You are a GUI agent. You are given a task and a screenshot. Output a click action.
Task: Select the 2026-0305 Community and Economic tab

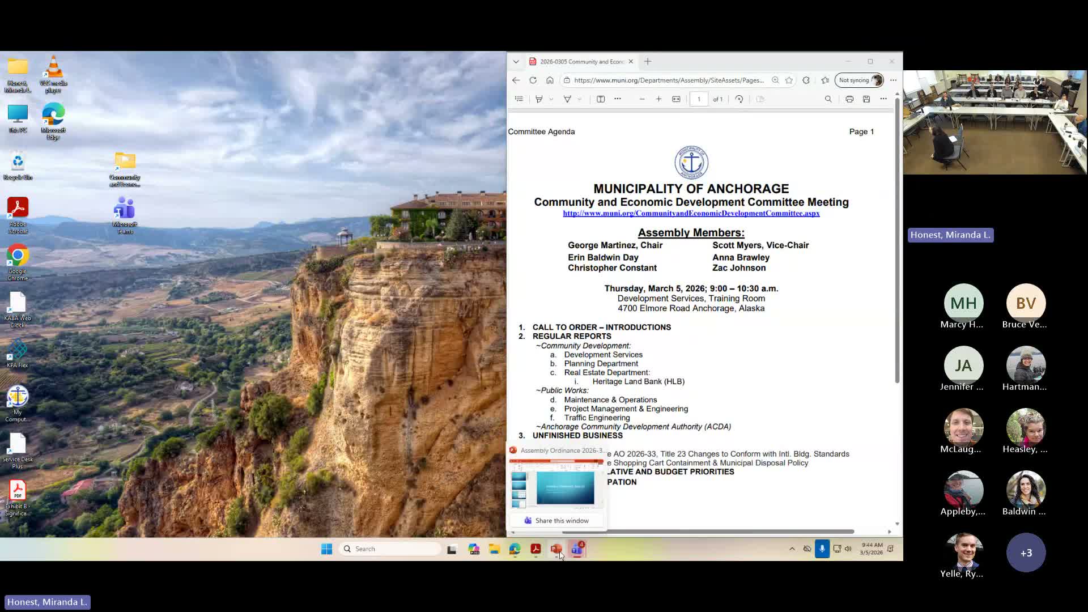[x=581, y=61]
